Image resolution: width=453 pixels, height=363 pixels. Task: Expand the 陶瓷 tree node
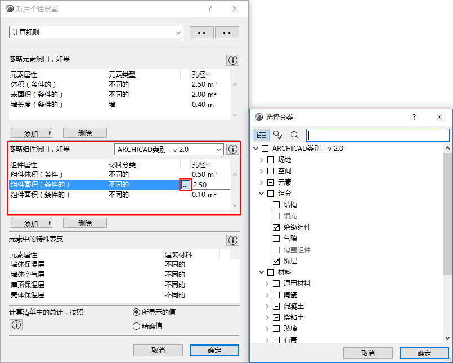click(267, 295)
